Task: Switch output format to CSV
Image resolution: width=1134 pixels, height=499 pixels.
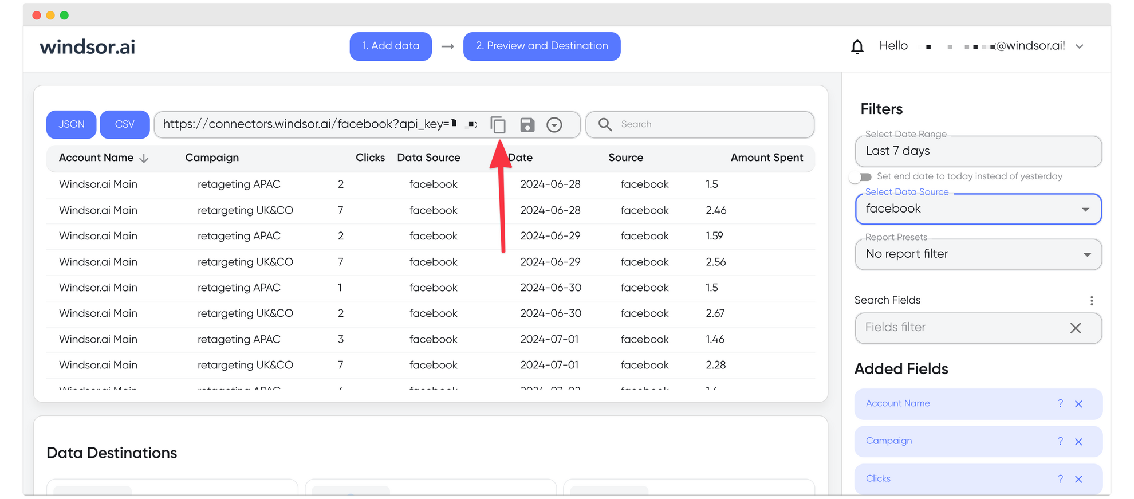Action: pos(124,124)
